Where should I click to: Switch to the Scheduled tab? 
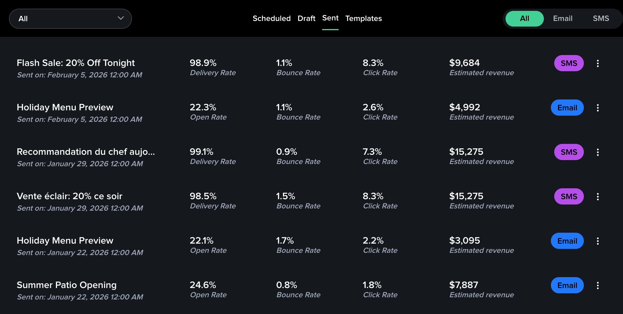click(272, 18)
